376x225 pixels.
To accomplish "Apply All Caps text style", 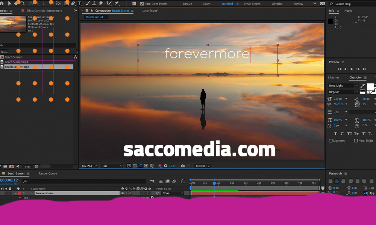I will (x=350, y=133).
